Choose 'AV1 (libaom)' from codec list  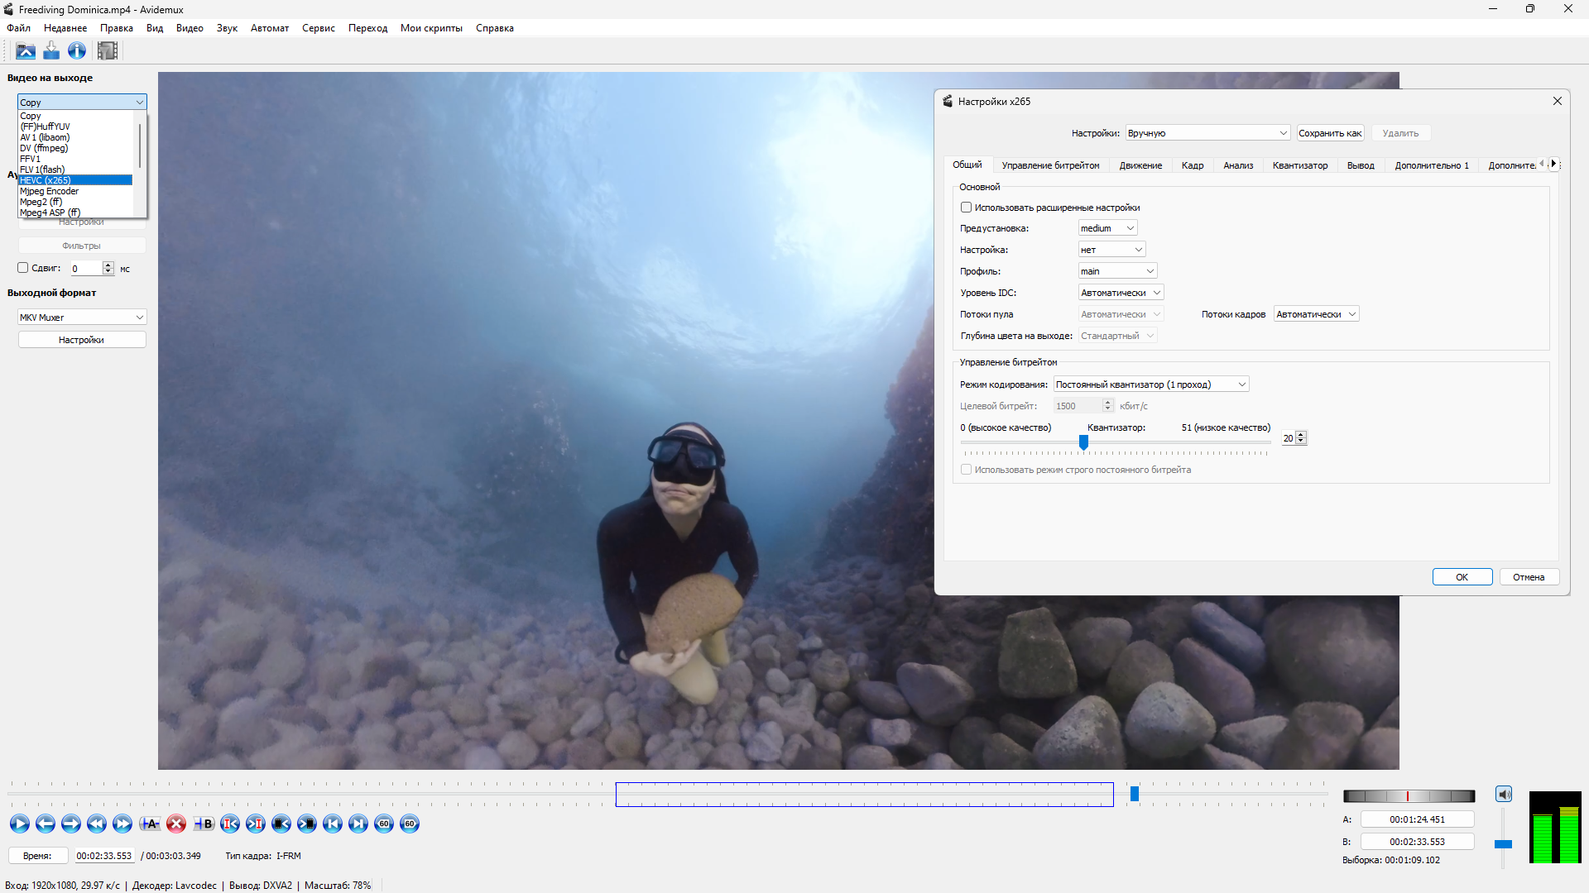tap(75, 137)
